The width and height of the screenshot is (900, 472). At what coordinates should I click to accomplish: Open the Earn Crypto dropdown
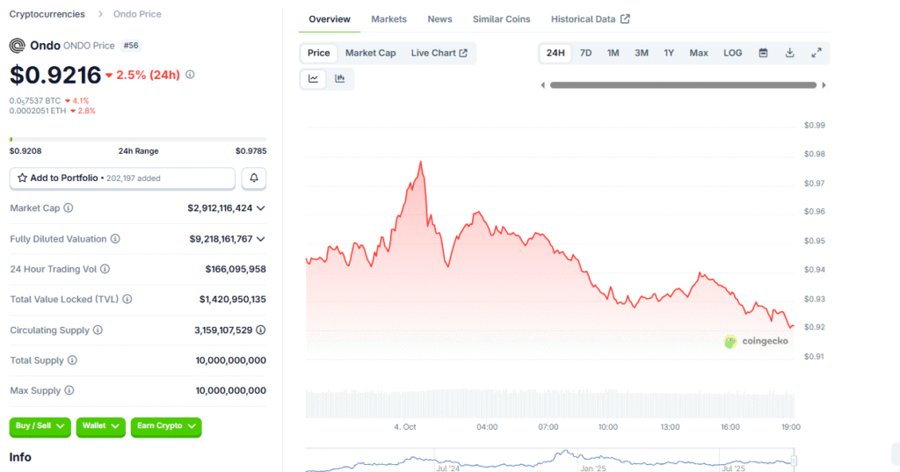[165, 426]
